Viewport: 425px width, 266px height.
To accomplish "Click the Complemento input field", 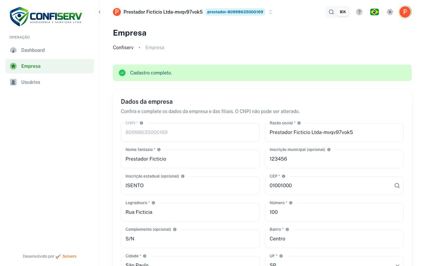I will click(x=190, y=239).
